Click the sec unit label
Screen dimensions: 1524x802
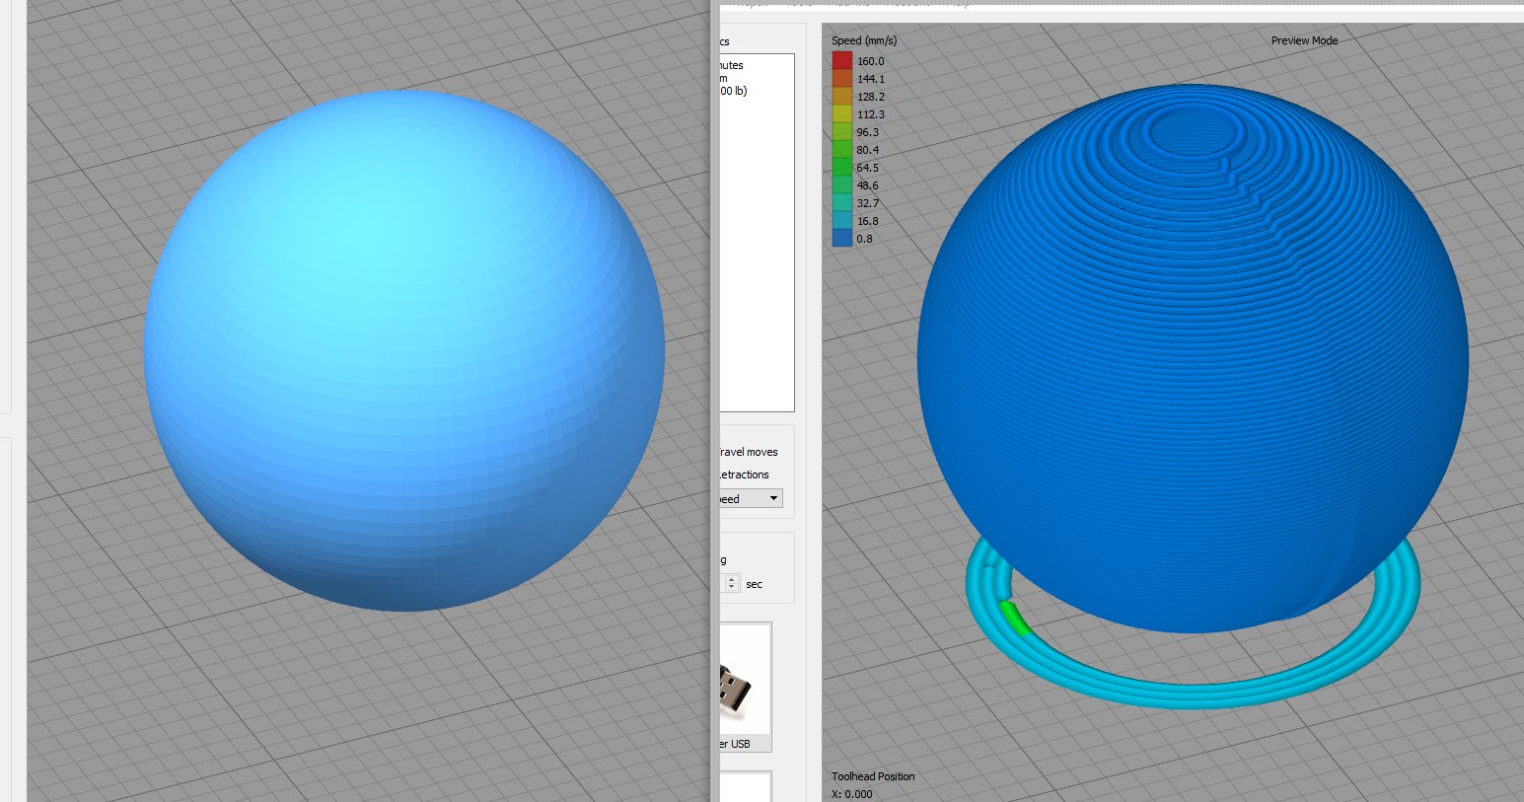click(754, 584)
